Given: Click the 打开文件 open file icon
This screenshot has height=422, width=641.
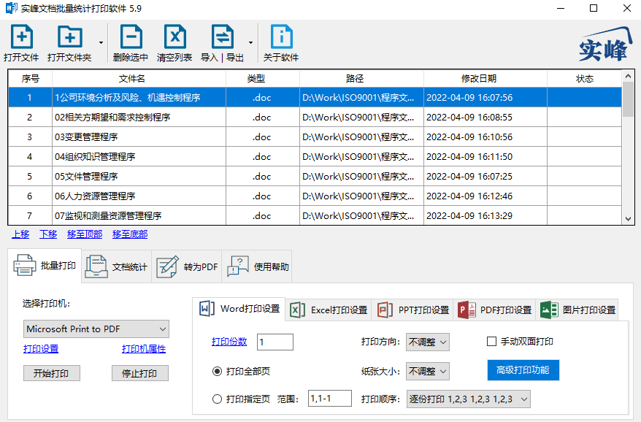Looking at the screenshot, I should [x=22, y=37].
